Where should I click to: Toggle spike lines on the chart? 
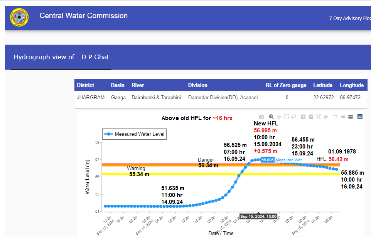pyautogui.click(x=335, y=117)
